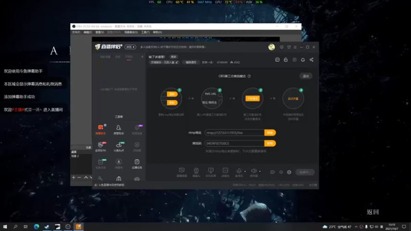
Task: Select the first scene tab in left panel
Action: [105, 57]
